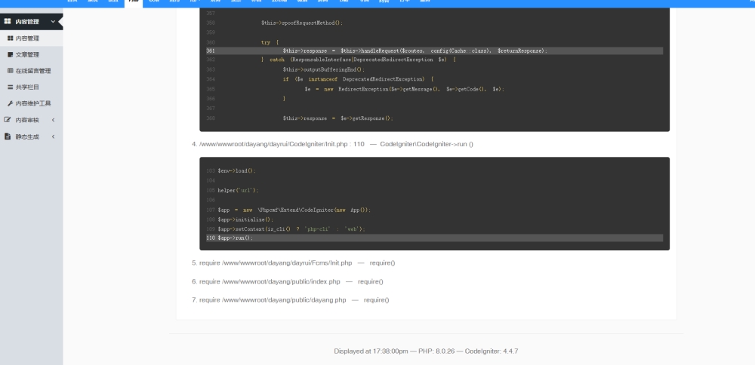The height and width of the screenshot is (365, 755).
Task: Expand 内容审核 submenu with its arrow
Action: (x=53, y=120)
